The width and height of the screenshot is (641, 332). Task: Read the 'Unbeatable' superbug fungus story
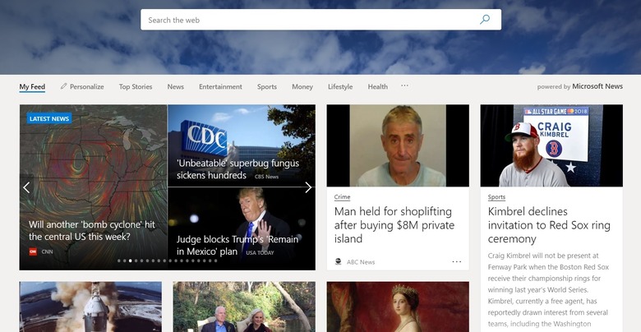[238, 169]
